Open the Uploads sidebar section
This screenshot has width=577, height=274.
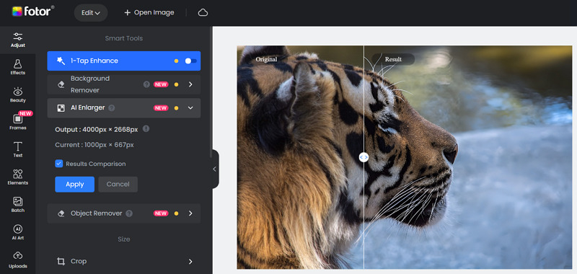(17, 260)
